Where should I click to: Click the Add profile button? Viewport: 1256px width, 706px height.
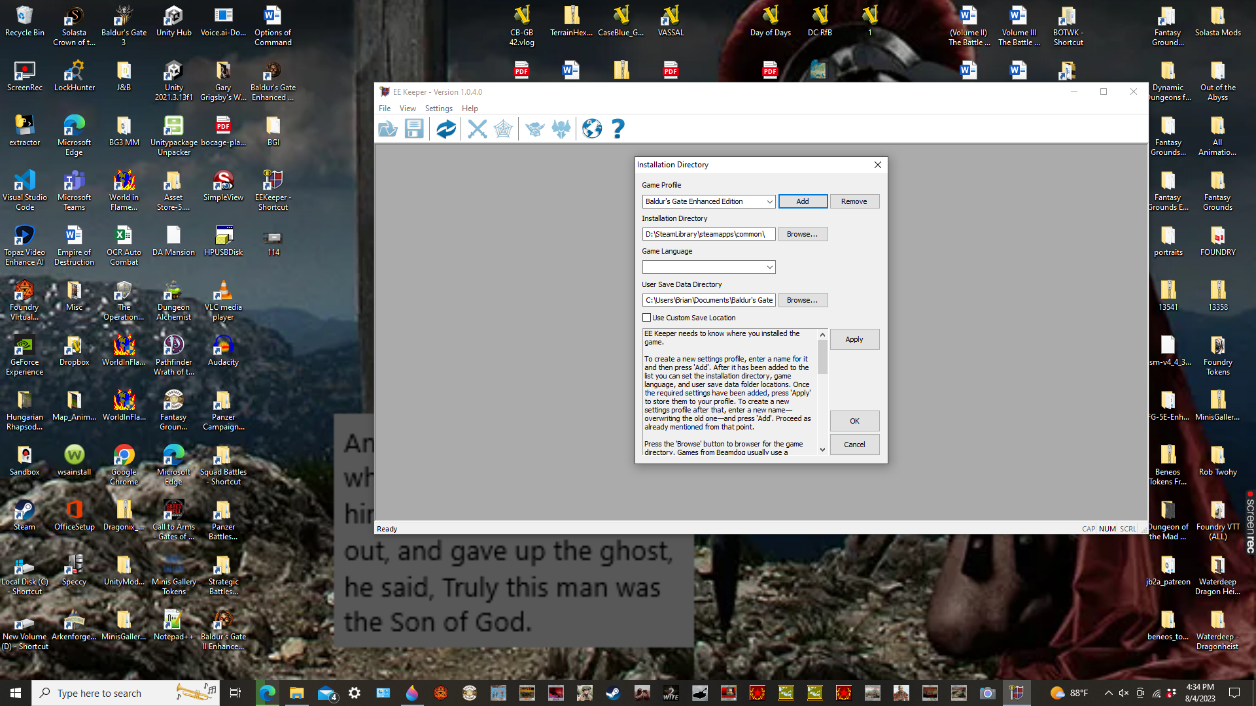click(x=803, y=201)
